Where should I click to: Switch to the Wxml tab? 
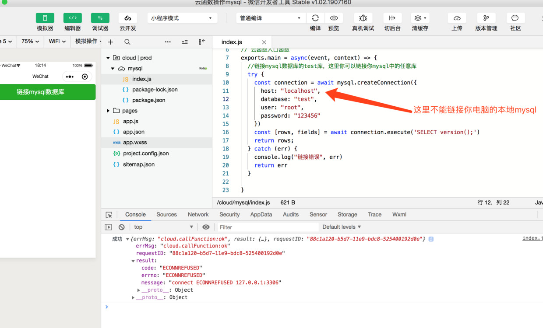click(399, 214)
